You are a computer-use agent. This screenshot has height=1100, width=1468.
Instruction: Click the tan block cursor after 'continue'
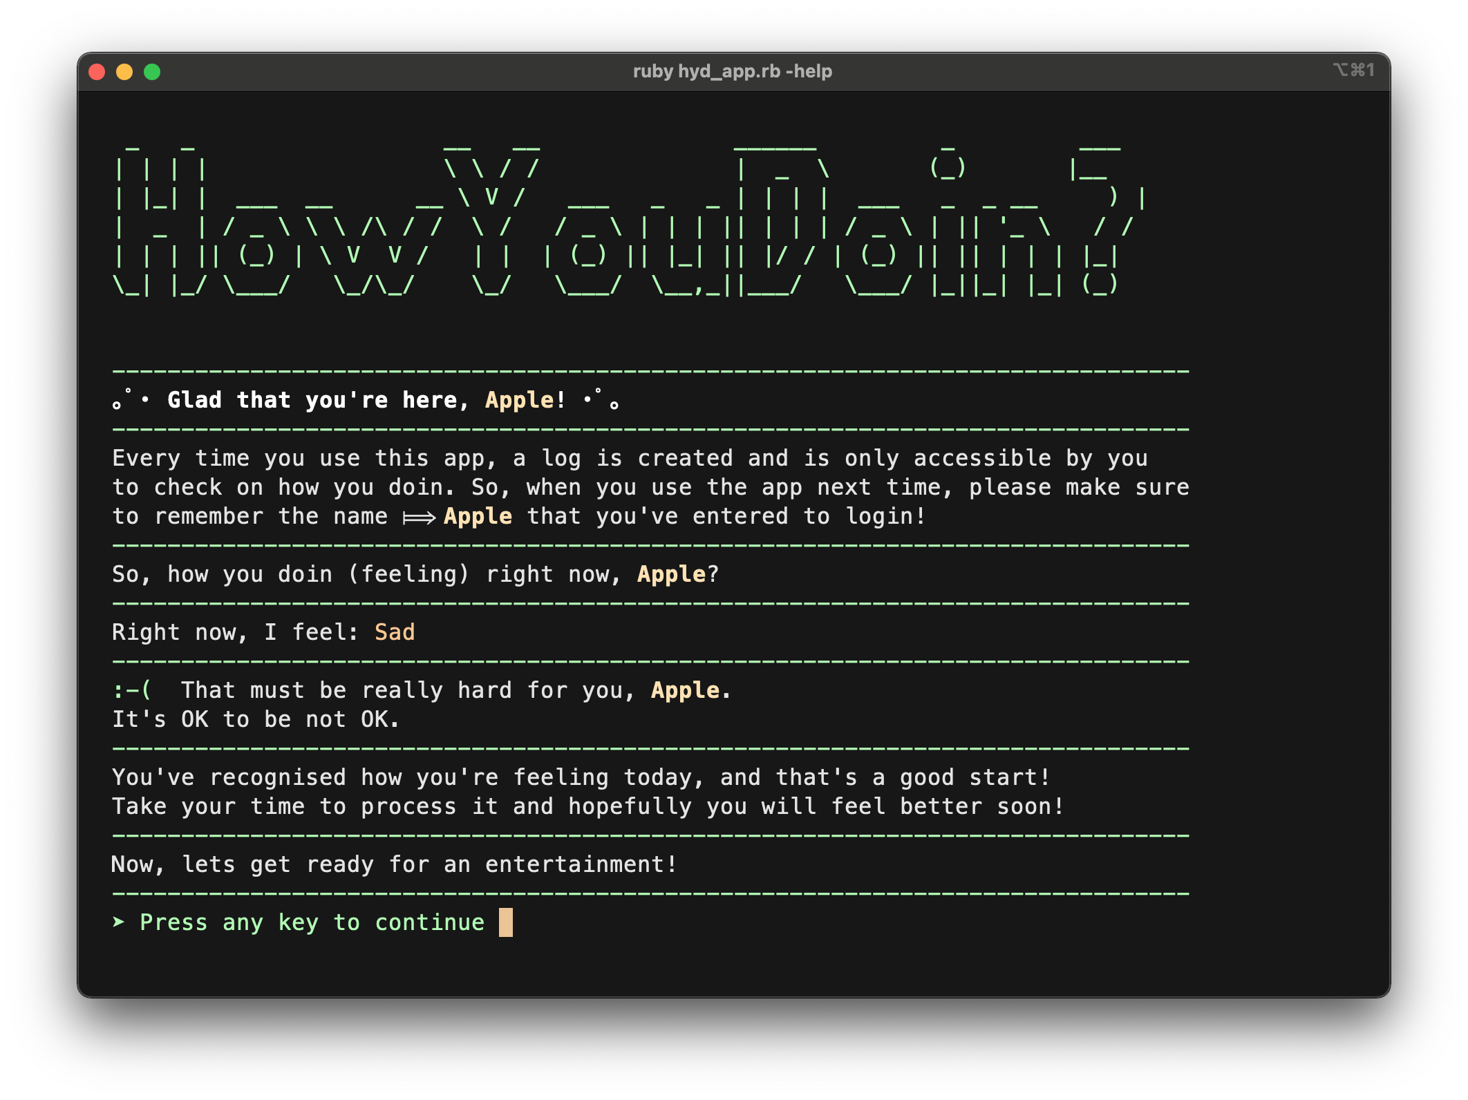tap(505, 922)
